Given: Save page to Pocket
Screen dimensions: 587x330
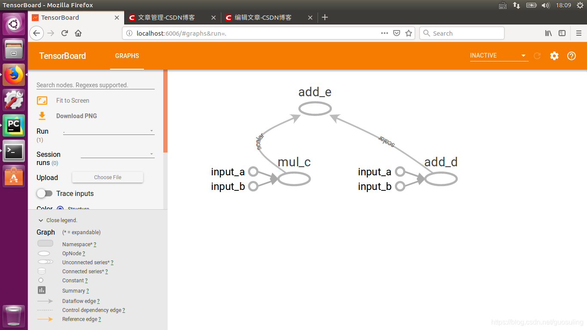Looking at the screenshot, I should point(397,33).
